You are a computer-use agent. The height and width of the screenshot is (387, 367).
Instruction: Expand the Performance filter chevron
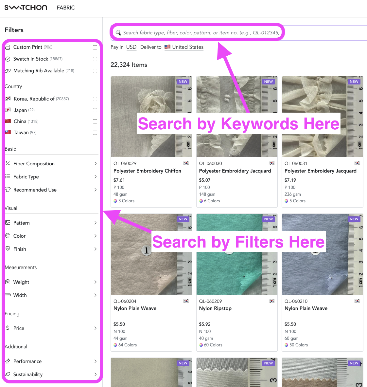(96, 361)
